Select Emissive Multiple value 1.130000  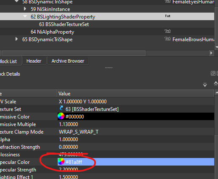click(69, 124)
